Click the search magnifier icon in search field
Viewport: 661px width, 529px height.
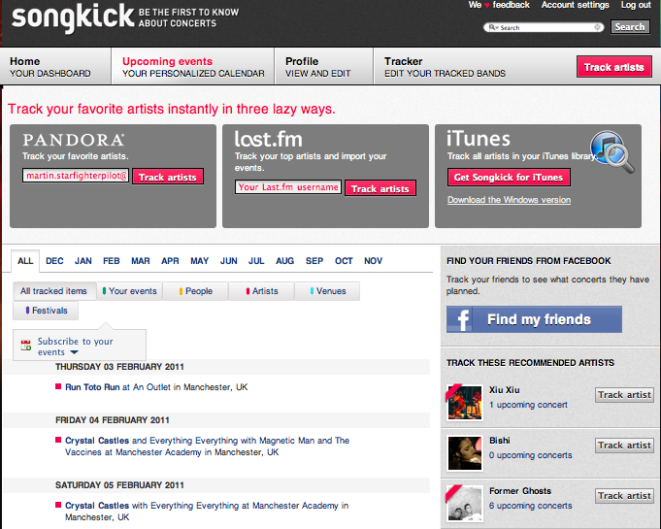[x=493, y=27]
